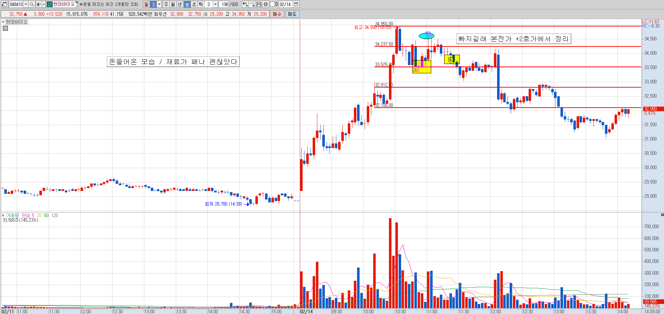
Task: Close the volume panel corner icon
Action: (662, 215)
